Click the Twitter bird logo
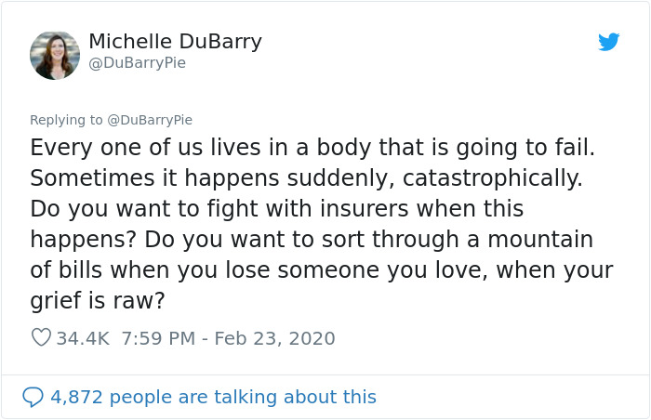This screenshot has width=651, height=420. [609, 42]
